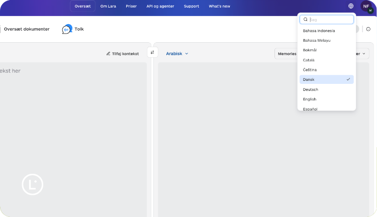The image size is (377, 217).
Task: Open the Arabisk target language dropdown
Action: point(177,54)
